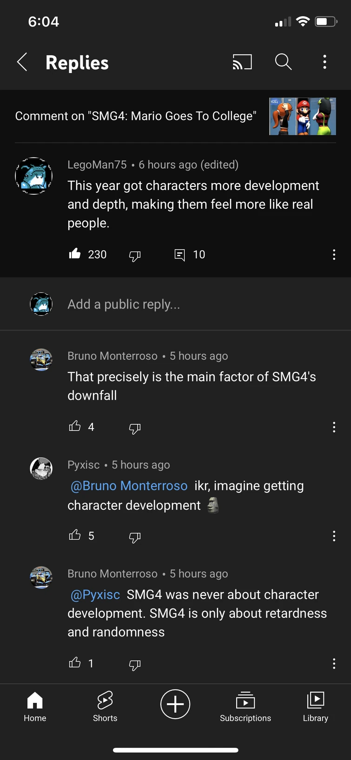
Task: Open the @Bruno Monterroso mention link
Action: coord(129,485)
